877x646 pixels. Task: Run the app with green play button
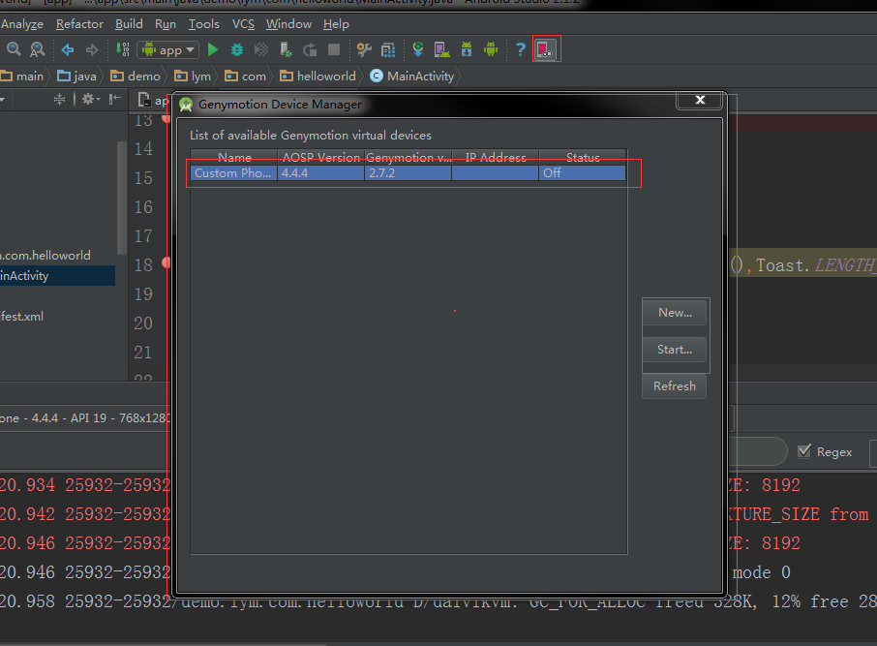coord(213,49)
